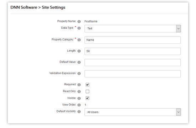Open the Default Visibility dropdown showing All Users
This screenshot has height=128, width=196.
[133, 112]
